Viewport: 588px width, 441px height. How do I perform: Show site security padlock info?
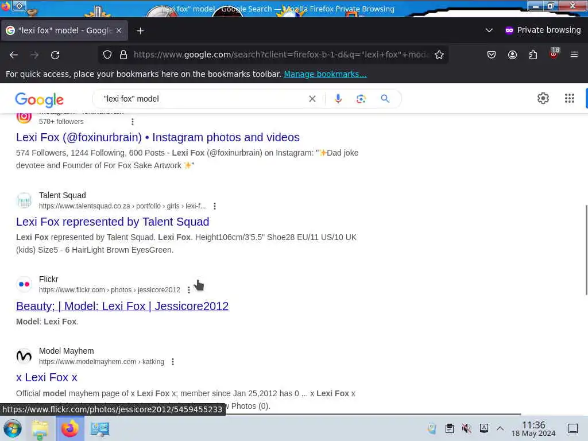(123, 55)
